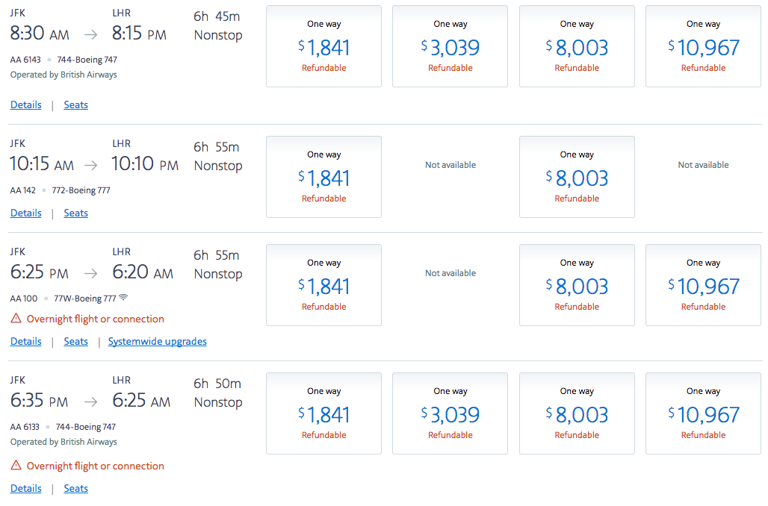
Task: View Seats for flight AA 142
Action: pos(76,213)
